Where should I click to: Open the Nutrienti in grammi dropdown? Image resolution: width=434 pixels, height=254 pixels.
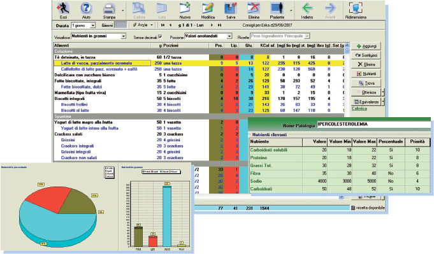tap(124, 36)
